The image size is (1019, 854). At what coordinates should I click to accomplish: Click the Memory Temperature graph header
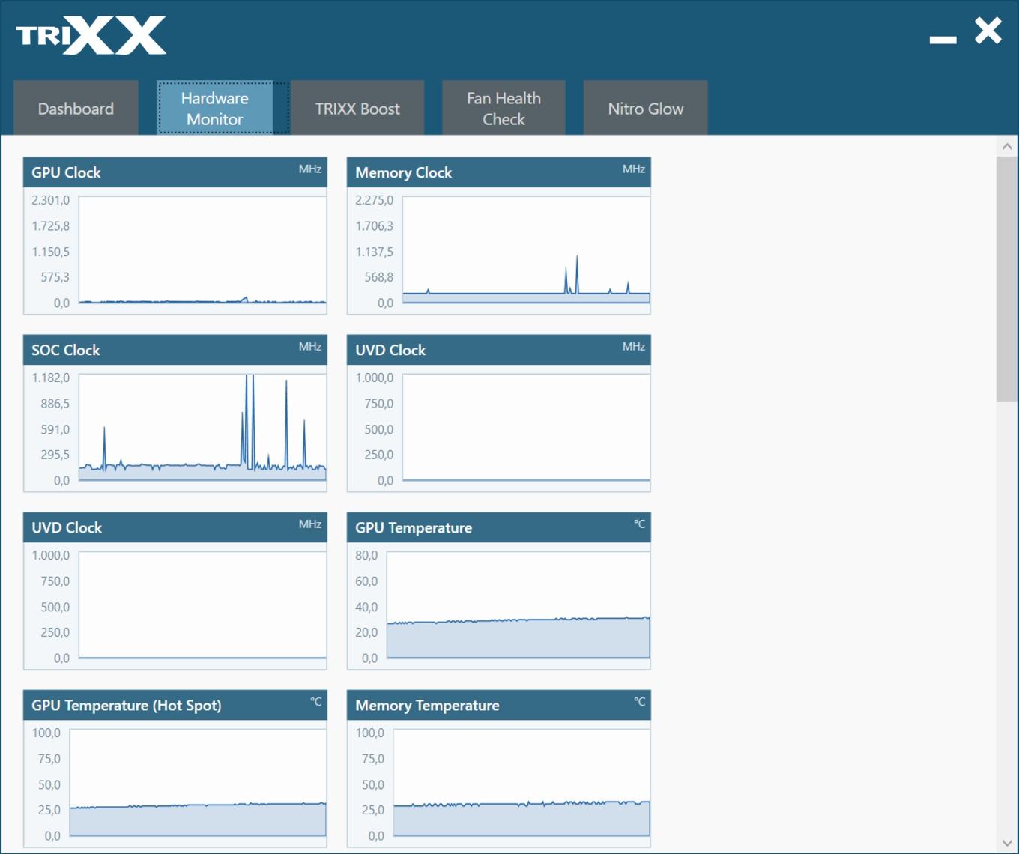[499, 705]
